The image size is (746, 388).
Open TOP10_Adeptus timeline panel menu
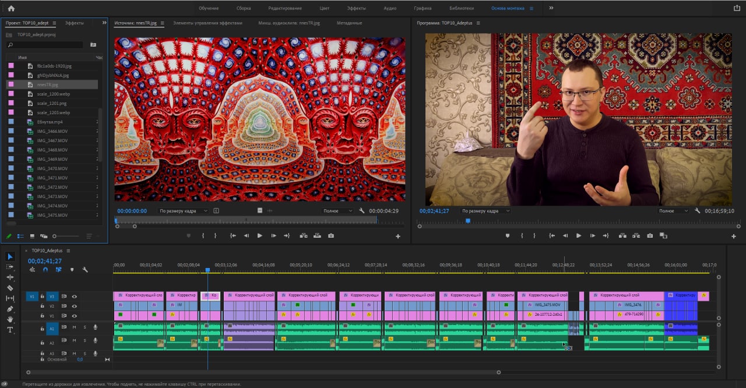point(68,251)
